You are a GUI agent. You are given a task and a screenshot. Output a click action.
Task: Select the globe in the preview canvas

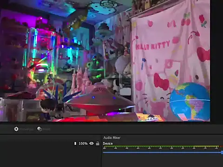tap(190, 102)
